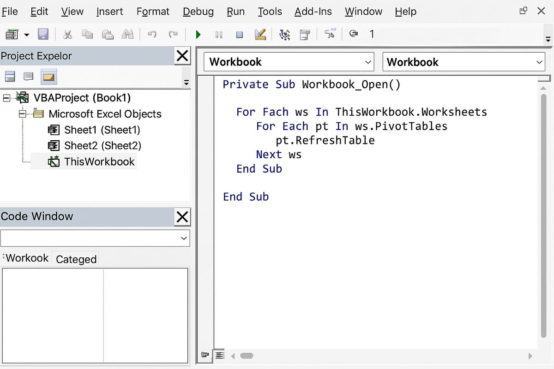
Task: Click the icon left of the number 1
Action: click(354, 34)
